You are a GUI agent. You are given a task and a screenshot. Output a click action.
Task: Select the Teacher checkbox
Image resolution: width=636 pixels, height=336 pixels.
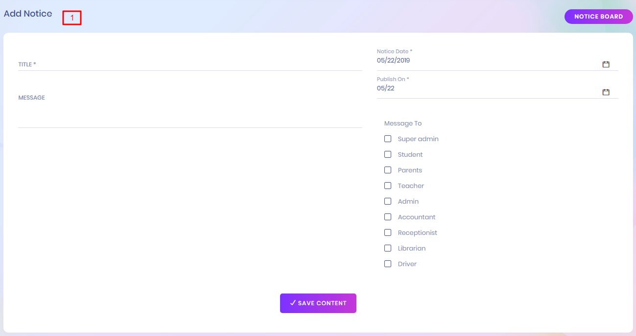pyautogui.click(x=388, y=186)
